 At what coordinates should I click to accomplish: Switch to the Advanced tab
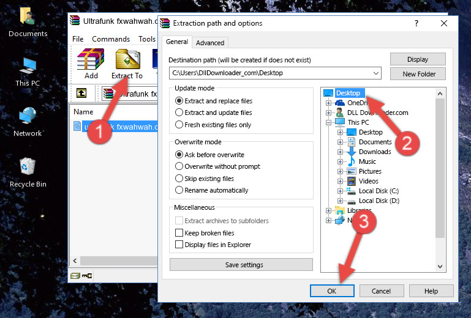[x=210, y=43]
